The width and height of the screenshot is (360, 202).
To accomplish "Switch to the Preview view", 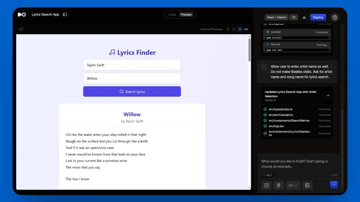I will click(186, 15).
